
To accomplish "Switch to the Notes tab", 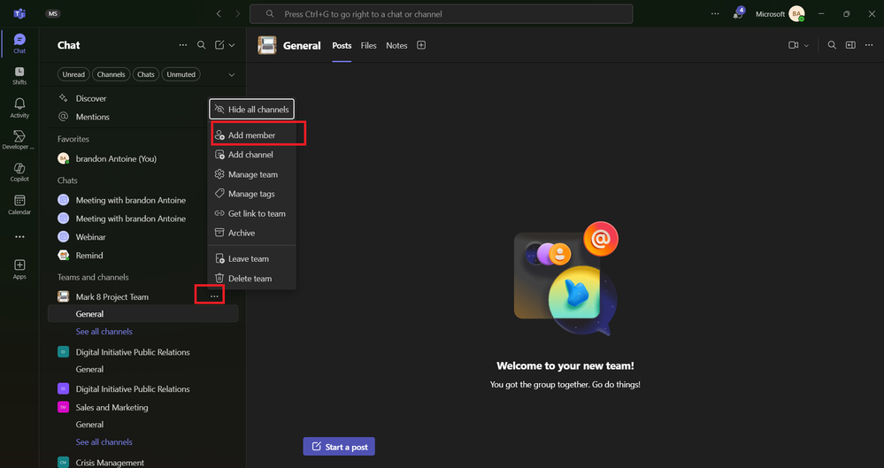I will point(396,46).
